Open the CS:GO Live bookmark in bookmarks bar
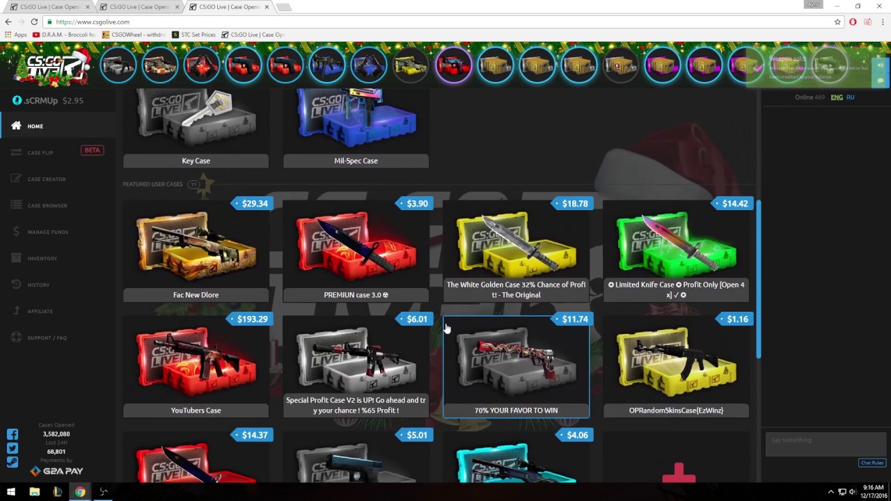891x501 pixels. click(253, 34)
